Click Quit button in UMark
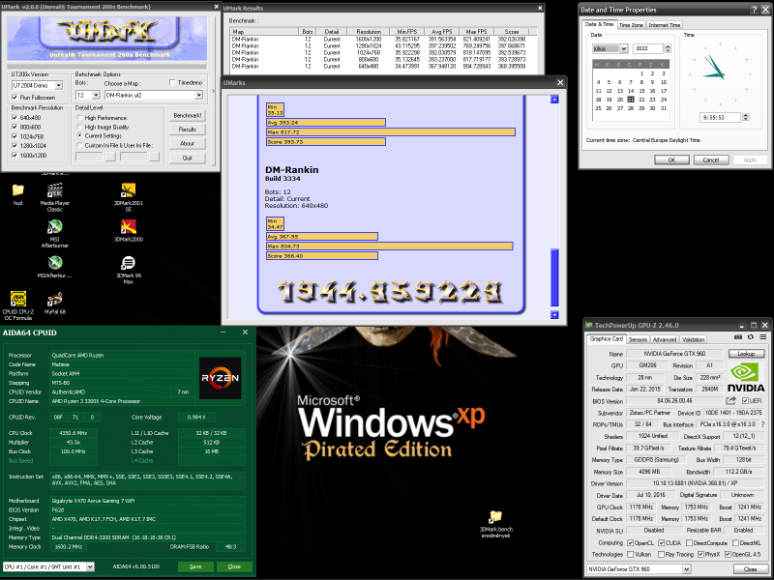Screen dimensions: 774x580 click(187, 158)
